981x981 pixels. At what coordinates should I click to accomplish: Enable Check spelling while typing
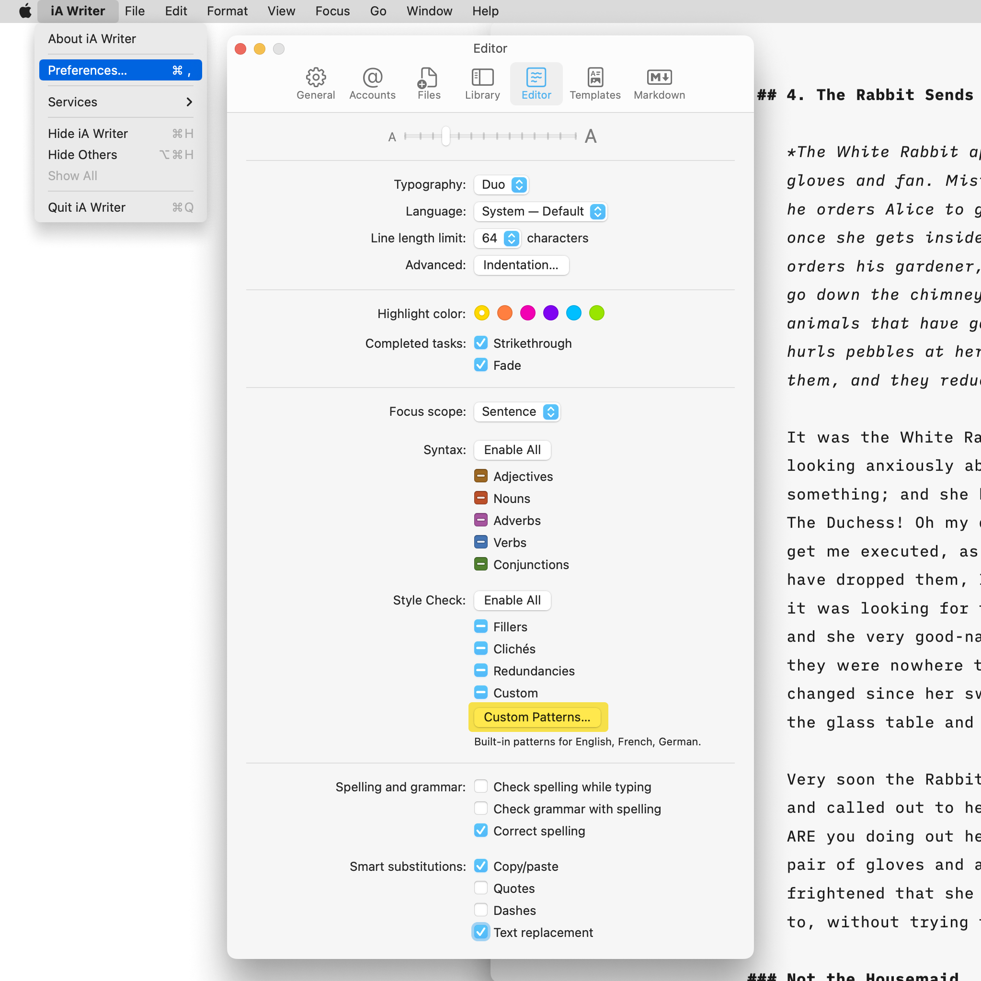click(480, 787)
